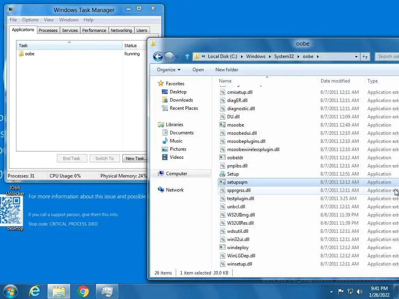Select msoobewirelessplugin.dll file
Screen dimensions: 399x299
pyautogui.click(x=253, y=149)
